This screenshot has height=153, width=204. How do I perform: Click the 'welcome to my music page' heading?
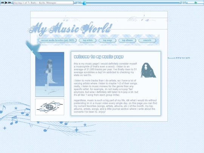click(99, 57)
